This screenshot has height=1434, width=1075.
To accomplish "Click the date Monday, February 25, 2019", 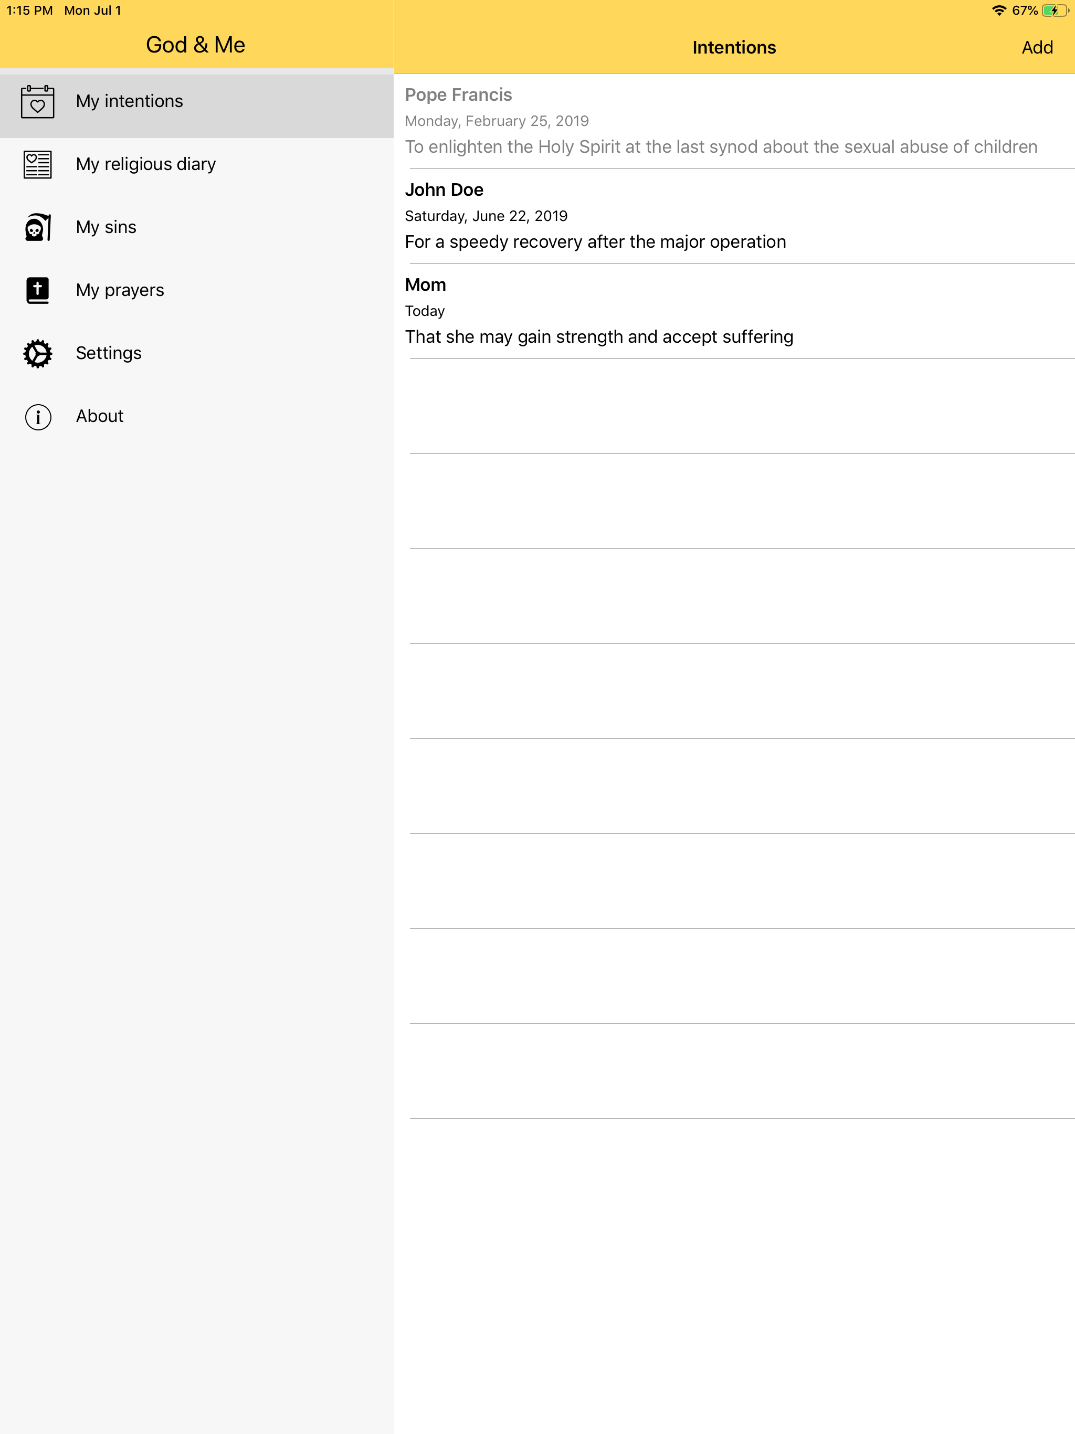I will pos(497,121).
